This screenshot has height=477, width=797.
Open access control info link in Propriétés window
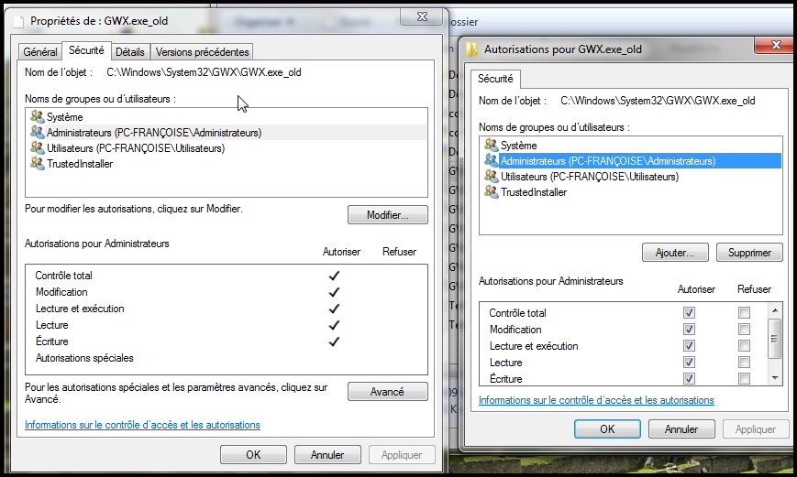[x=142, y=425]
